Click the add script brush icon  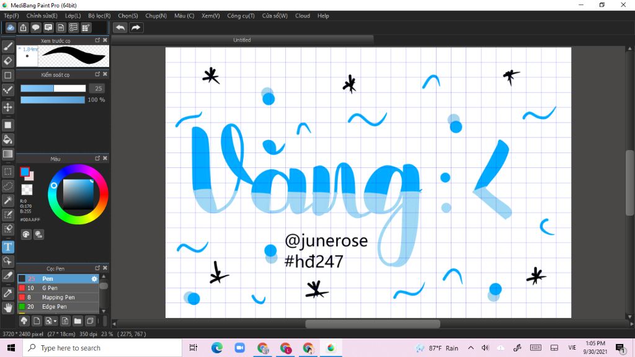(64, 321)
